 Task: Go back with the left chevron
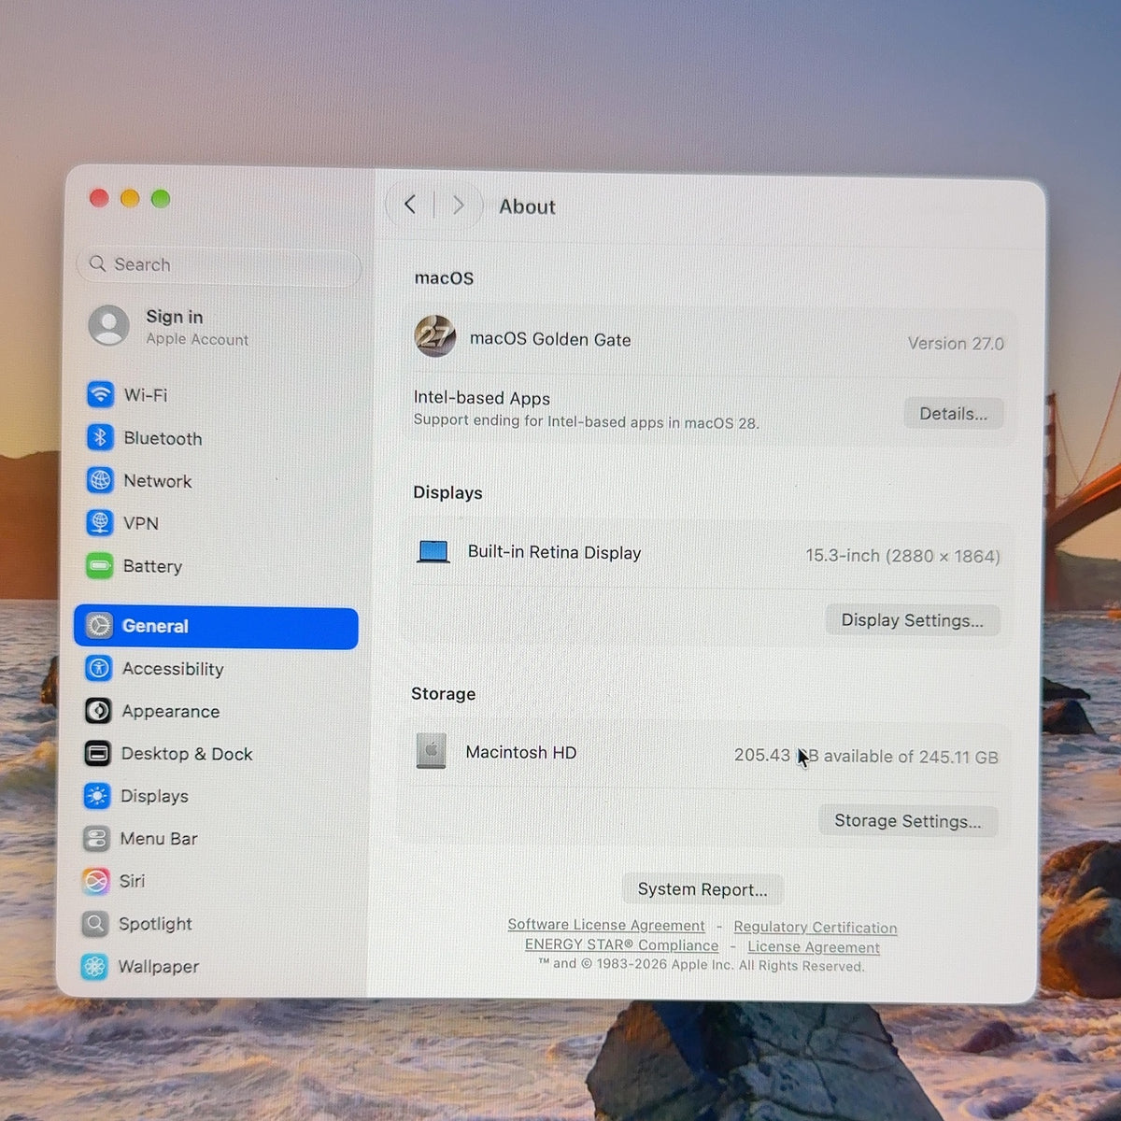pyautogui.click(x=410, y=204)
